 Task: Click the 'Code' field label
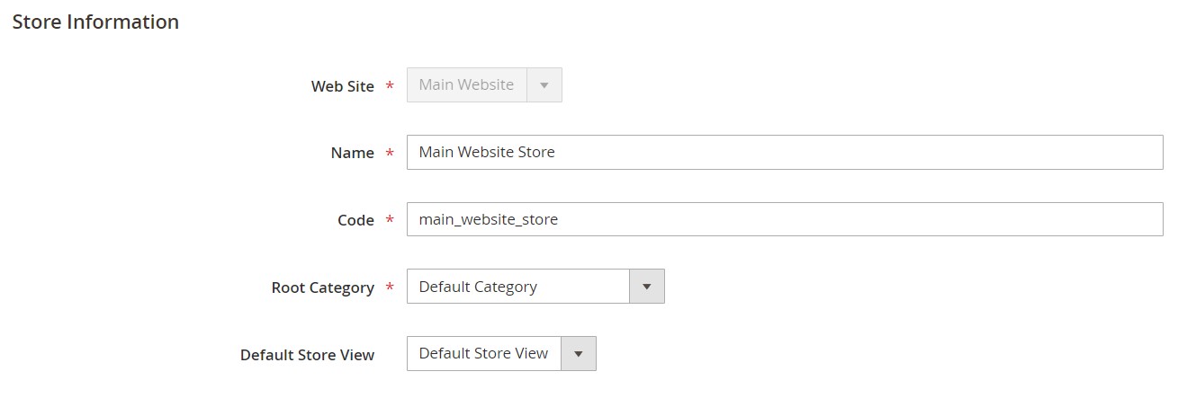coord(355,220)
